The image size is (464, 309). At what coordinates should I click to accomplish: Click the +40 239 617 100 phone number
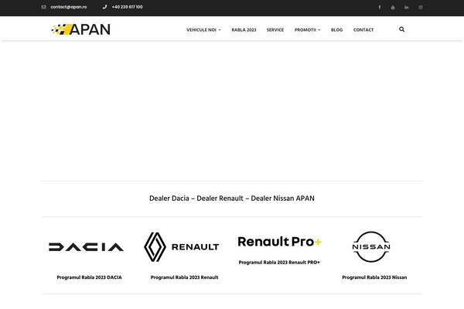128,7
